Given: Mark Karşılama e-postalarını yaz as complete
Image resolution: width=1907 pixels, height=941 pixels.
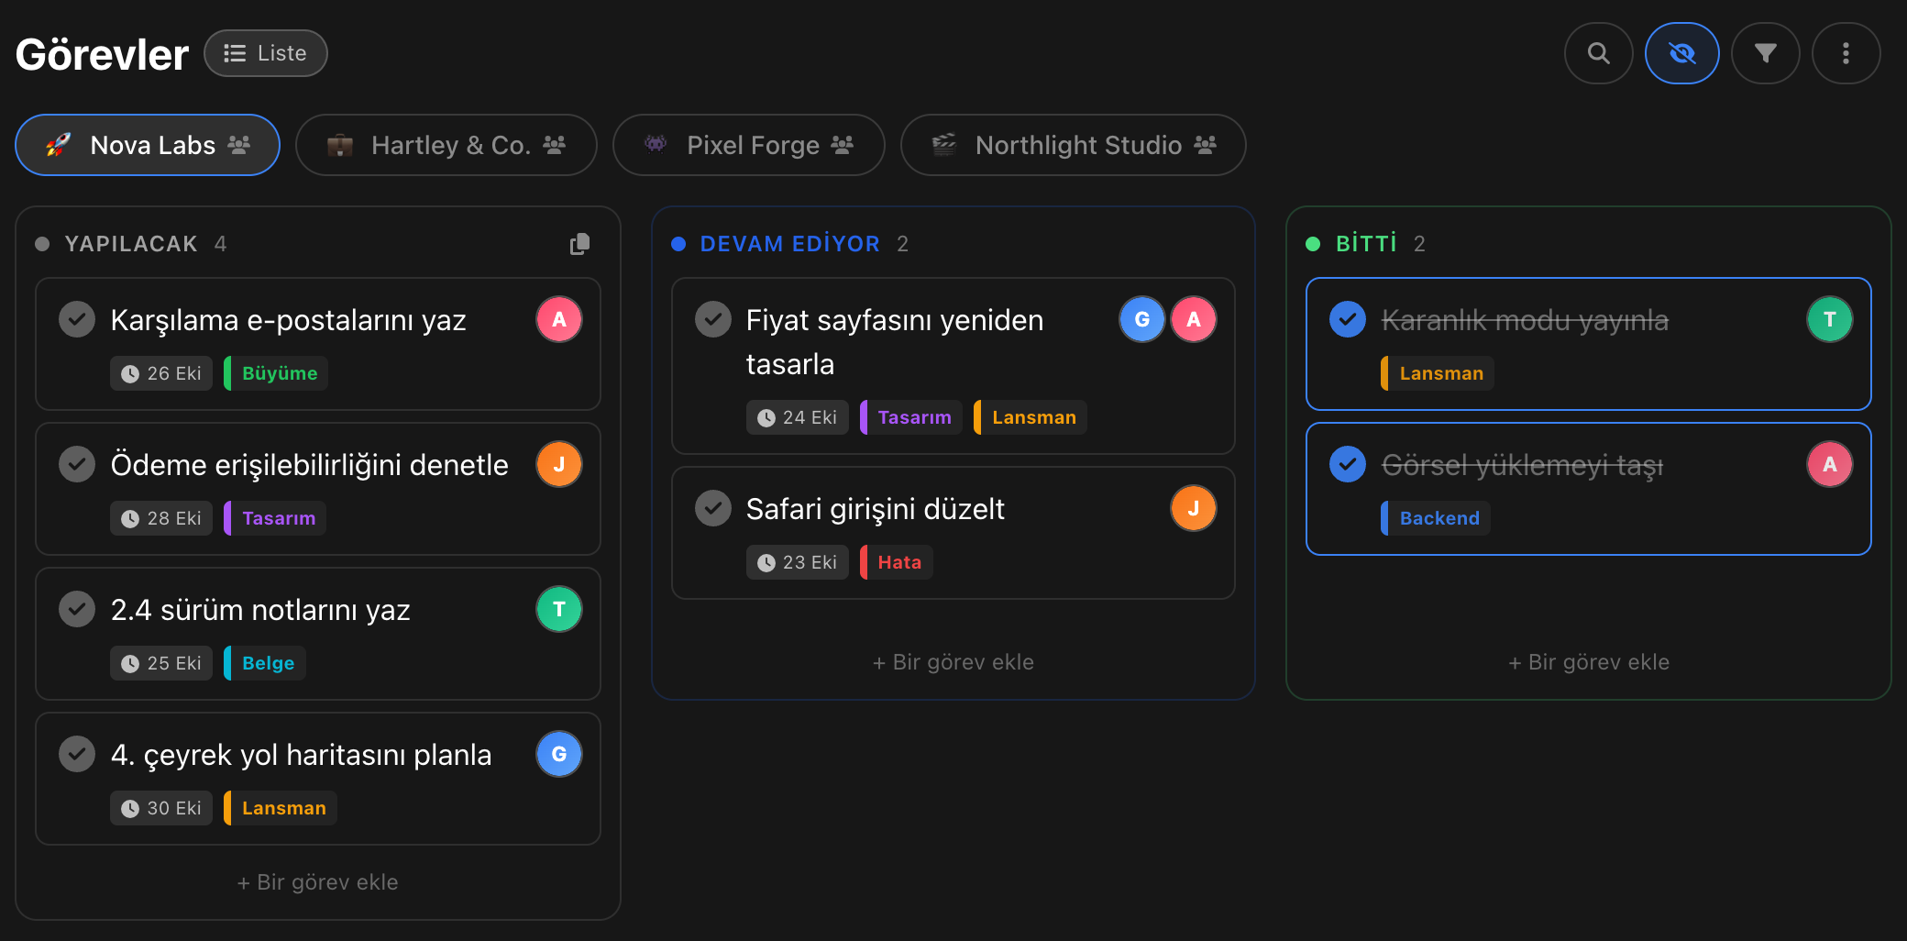Looking at the screenshot, I should click(77, 319).
